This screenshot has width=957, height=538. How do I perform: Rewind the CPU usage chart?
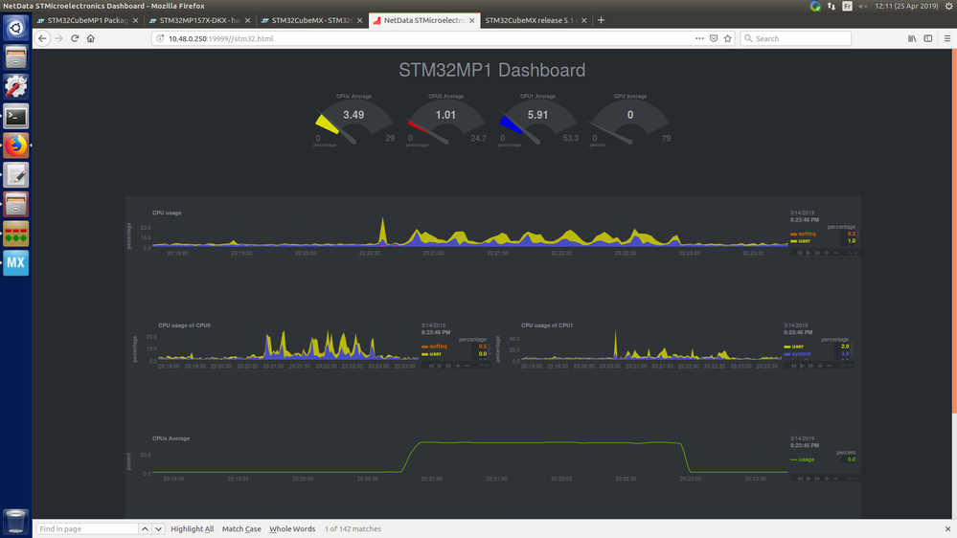tap(800, 253)
